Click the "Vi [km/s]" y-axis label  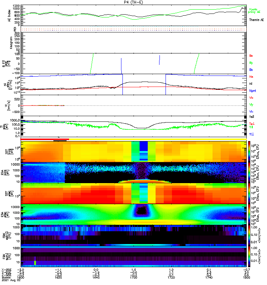coord(8,105)
